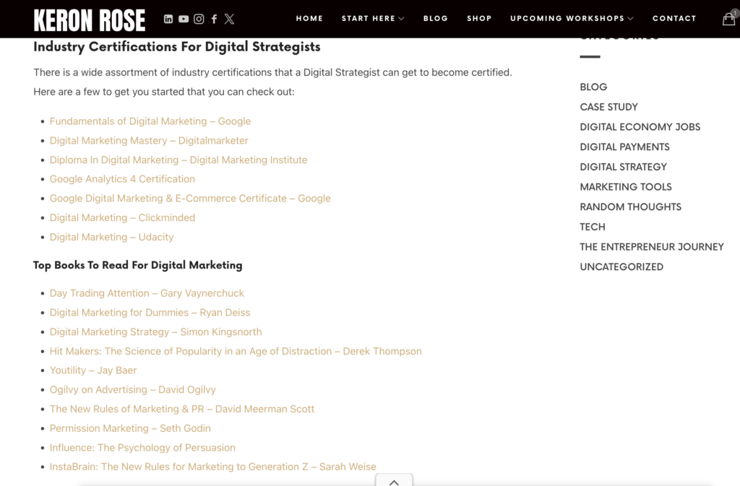The image size is (740, 486).
Task: Click the YouTube icon in the header
Action: pyautogui.click(x=184, y=19)
